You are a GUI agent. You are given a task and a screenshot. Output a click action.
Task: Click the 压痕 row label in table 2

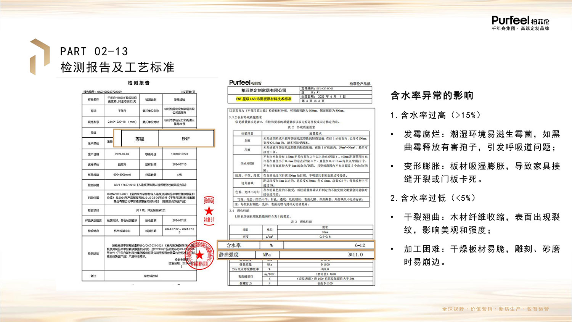point(247,150)
